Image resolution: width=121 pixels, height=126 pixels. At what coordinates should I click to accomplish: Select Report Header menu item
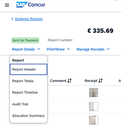click(28, 69)
